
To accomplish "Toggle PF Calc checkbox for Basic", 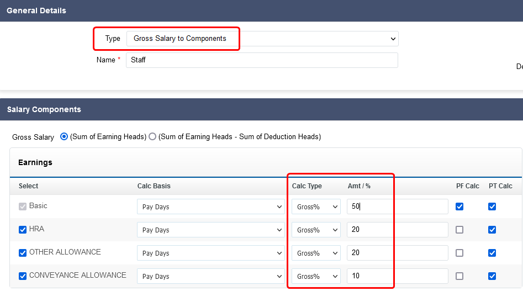I will tap(459, 207).
